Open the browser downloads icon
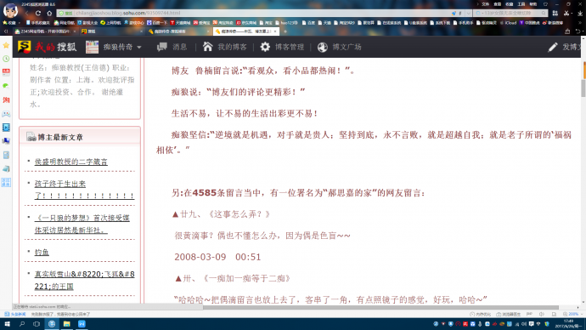Screen dimensions: 586x330 [x=580, y=13]
